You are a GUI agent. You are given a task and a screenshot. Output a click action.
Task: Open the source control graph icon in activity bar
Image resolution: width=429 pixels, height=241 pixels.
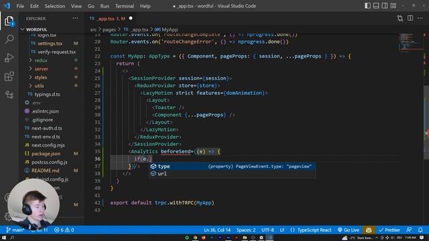(9, 95)
